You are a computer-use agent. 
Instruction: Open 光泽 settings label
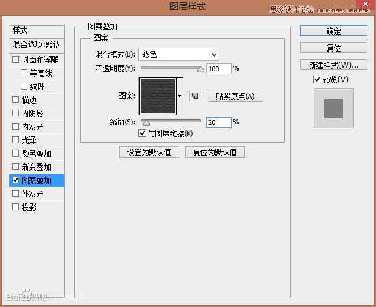pyautogui.click(x=29, y=140)
